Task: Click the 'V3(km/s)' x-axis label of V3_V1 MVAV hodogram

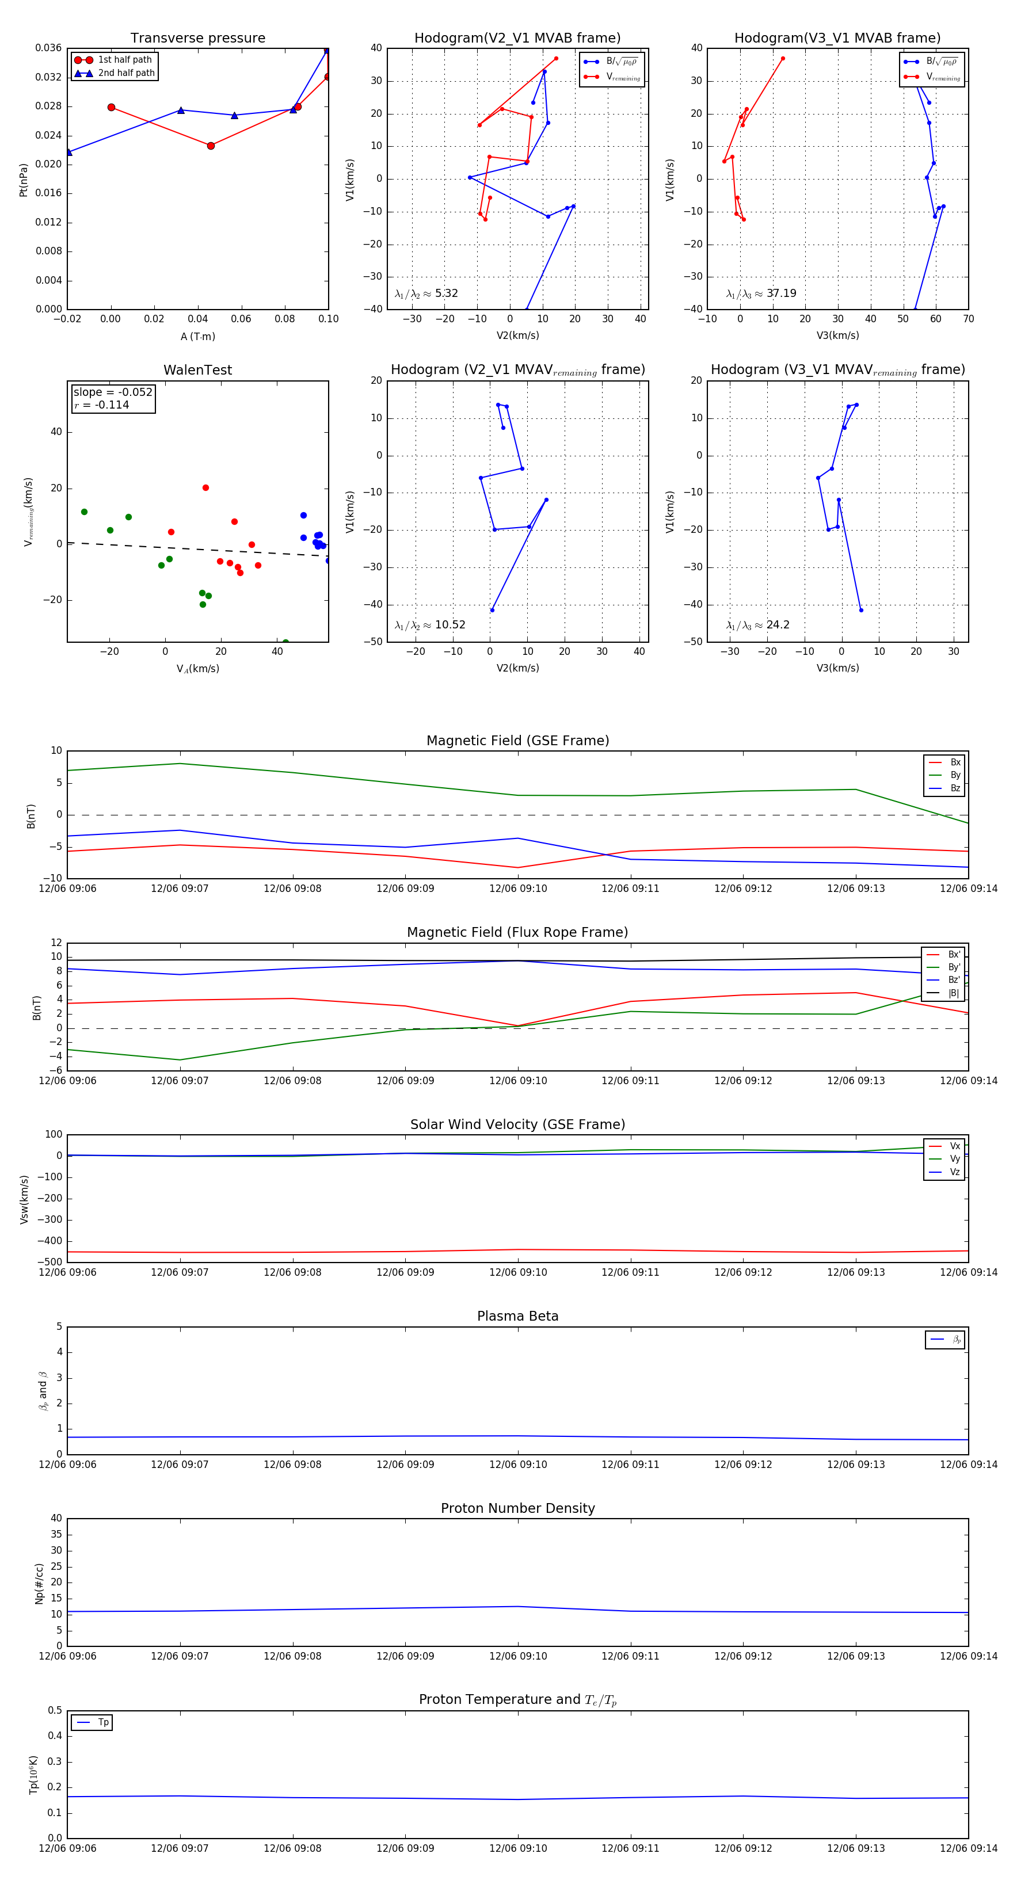Action: click(x=837, y=669)
